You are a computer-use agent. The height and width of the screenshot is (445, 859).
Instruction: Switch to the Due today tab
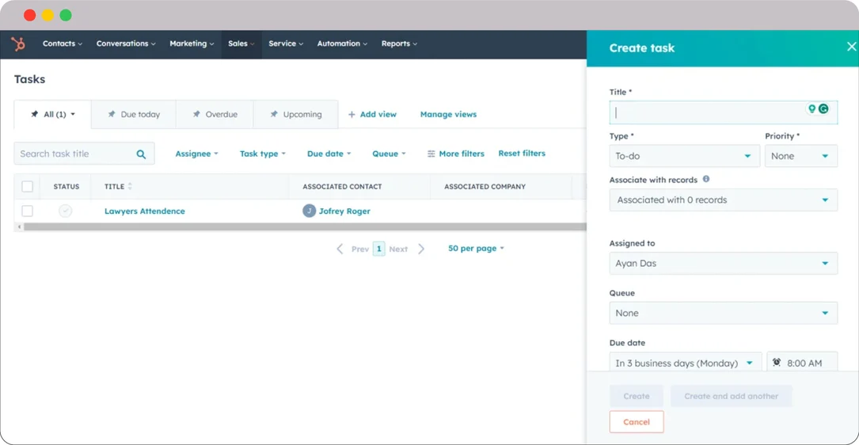(134, 115)
